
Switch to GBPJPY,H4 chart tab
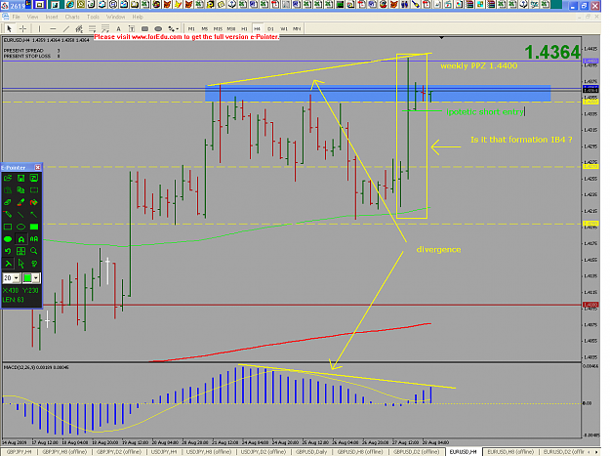20,452
